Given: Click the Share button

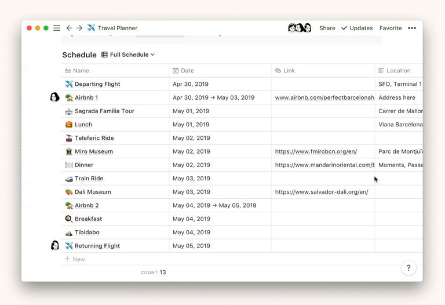Looking at the screenshot, I should click(x=327, y=28).
